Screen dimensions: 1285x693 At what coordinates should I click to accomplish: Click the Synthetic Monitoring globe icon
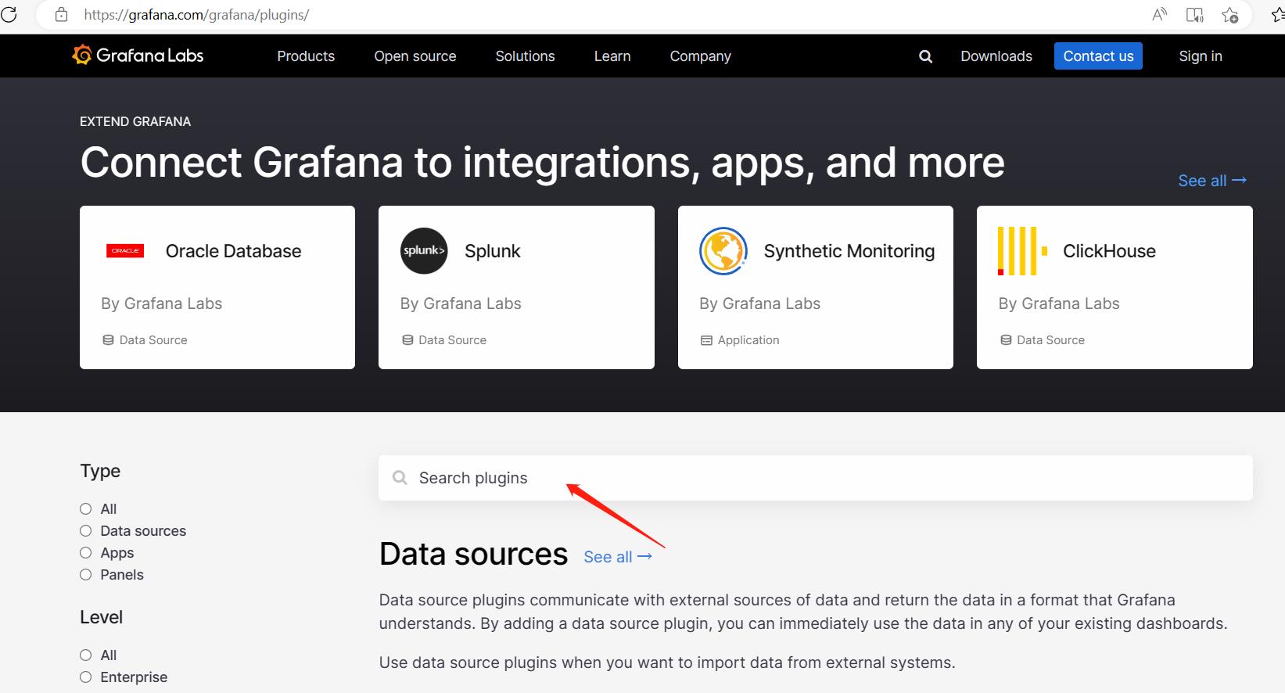point(723,251)
